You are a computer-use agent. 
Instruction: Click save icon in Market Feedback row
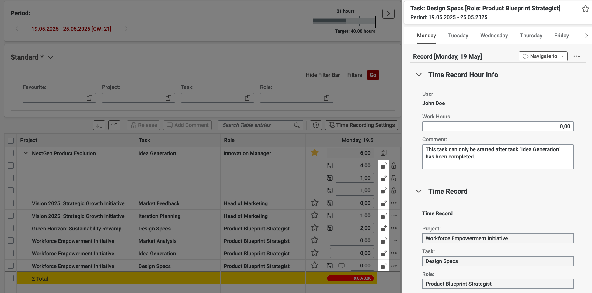(330, 203)
